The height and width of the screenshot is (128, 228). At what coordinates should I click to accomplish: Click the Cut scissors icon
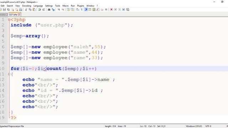(26, 10)
